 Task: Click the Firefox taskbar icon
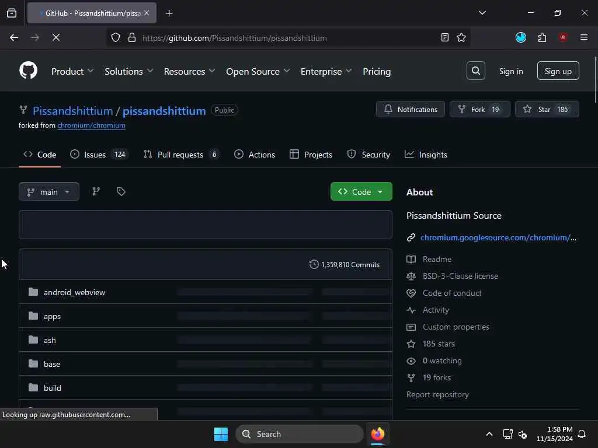[x=378, y=434]
